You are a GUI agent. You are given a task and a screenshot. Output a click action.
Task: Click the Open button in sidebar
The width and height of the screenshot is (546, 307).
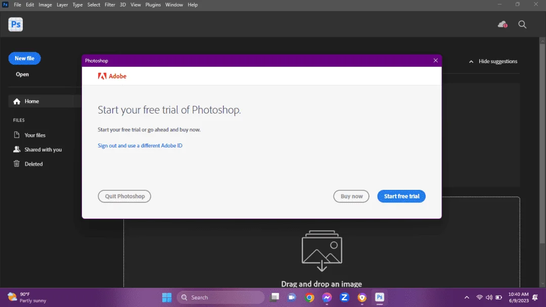[x=22, y=74]
